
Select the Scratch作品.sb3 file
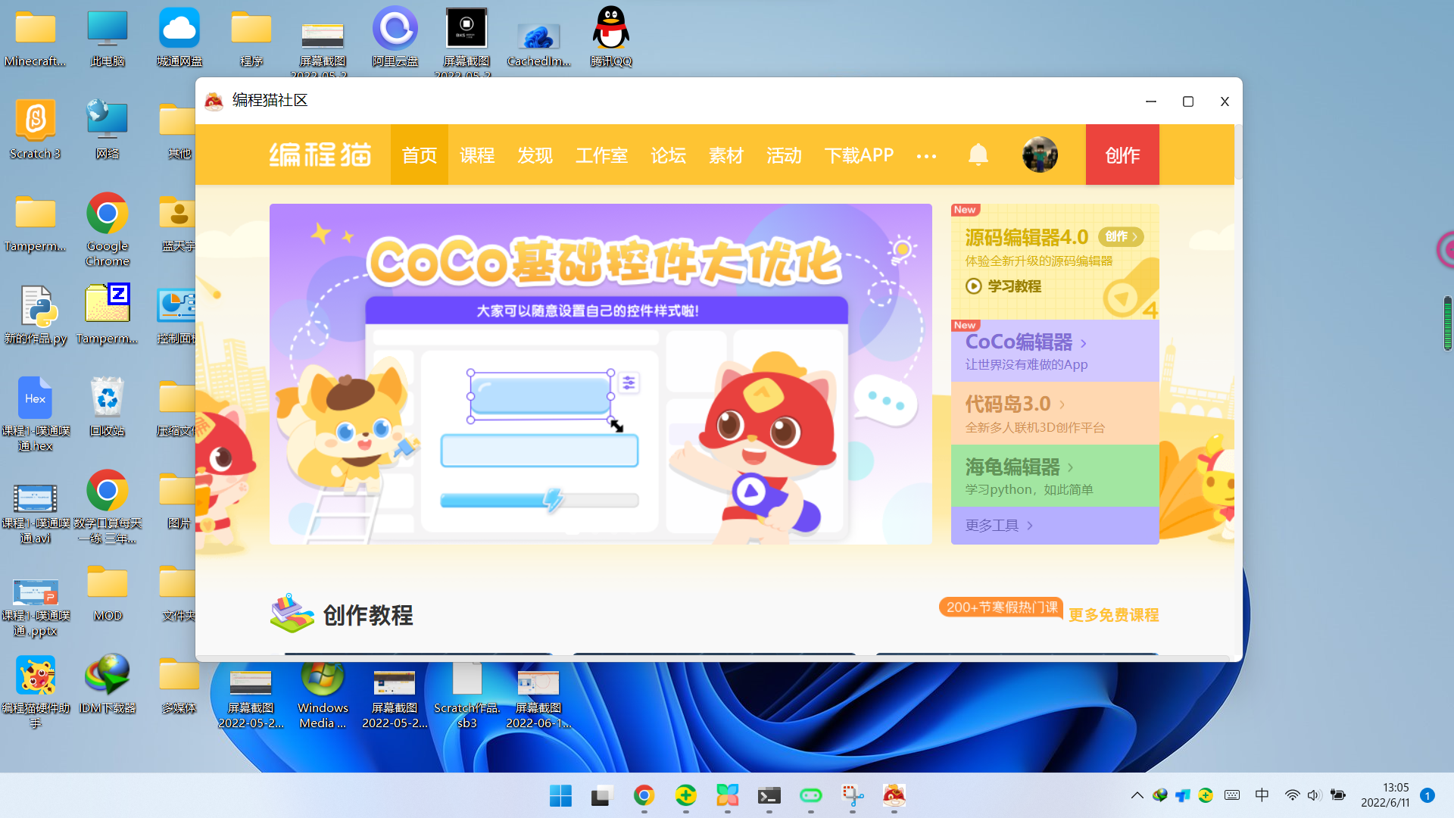tap(467, 697)
